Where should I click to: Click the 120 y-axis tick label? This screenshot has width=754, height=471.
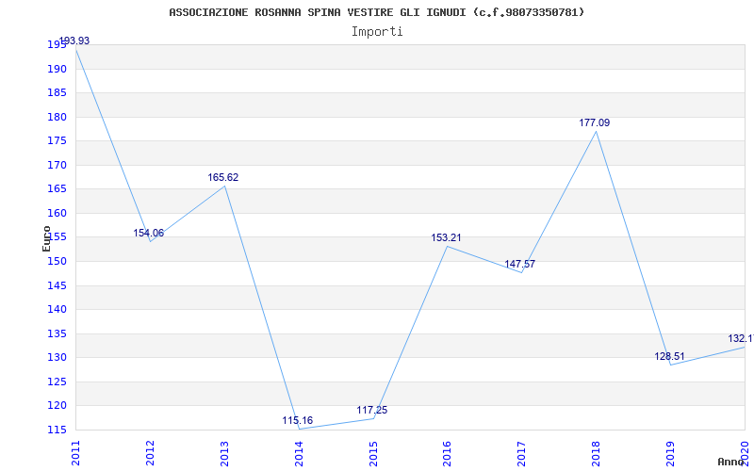tap(57, 406)
